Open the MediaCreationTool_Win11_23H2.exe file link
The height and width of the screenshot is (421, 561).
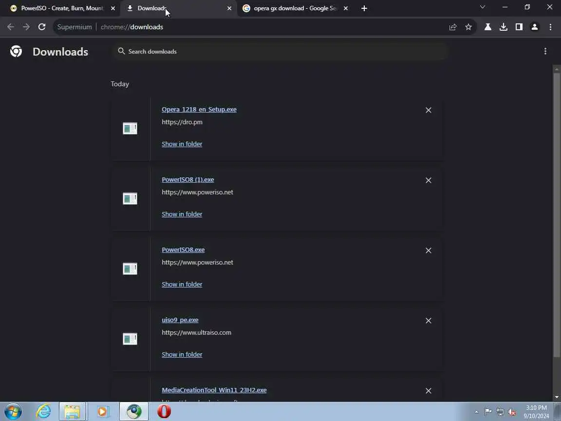click(x=214, y=390)
